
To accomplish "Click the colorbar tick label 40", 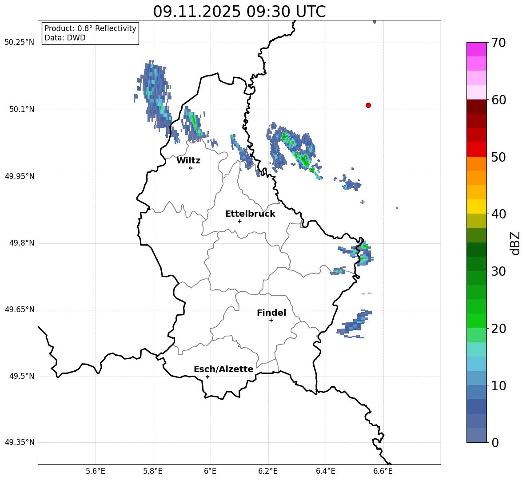I will tap(498, 214).
